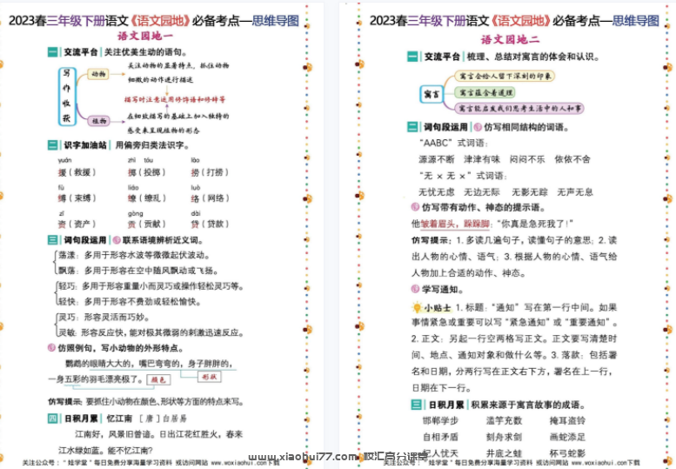Click the idiom 刻舟求剑
The image size is (676, 469).
pyautogui.click(x=504, y=437)
